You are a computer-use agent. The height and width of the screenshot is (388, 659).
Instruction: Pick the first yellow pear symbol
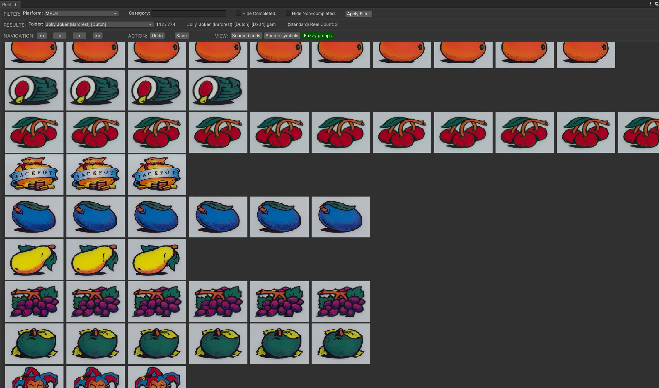34,259
